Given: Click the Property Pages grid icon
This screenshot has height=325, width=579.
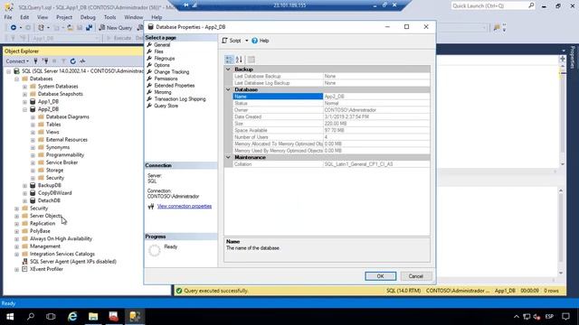Looking at the screenshot, I should (252, 60).
